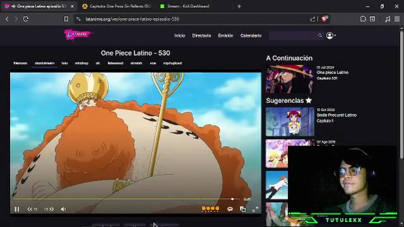
Task: Switch to the mixdrop server tab
Action: [81, 63]
